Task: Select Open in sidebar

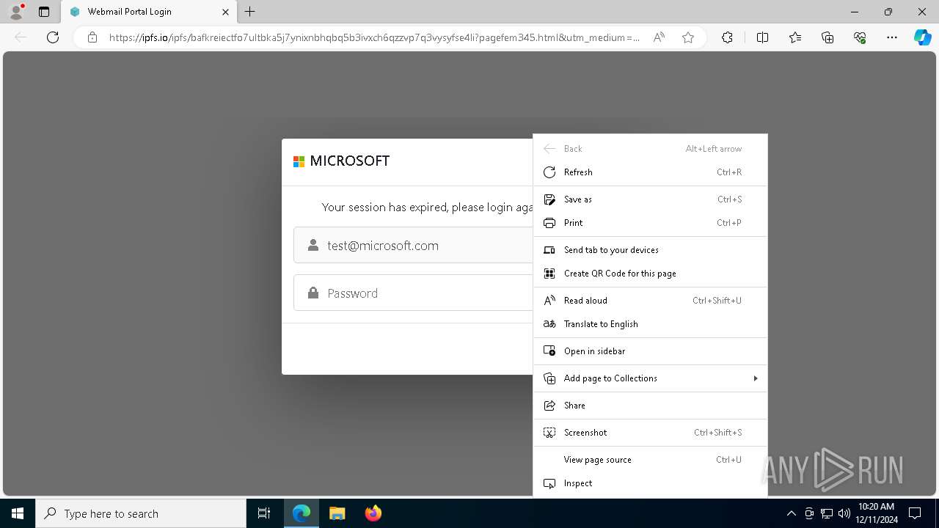Action: 650,351
